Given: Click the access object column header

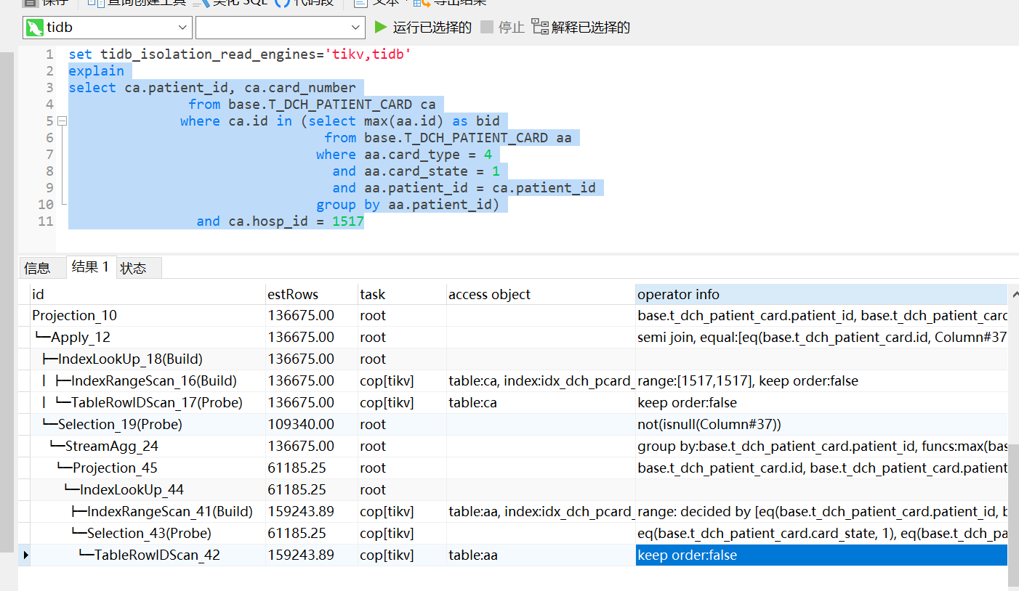Looking at the screenshot, I should [541, 294].
